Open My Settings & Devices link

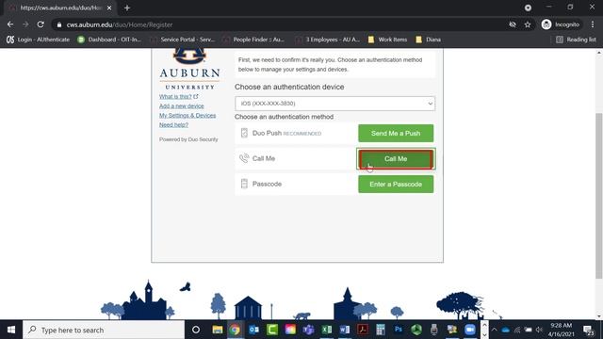coord(187,115)
